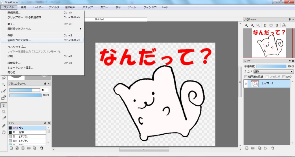Viewport: 295px width, 157px height.
Task: Open the レイヤー menu in menu bar
Action: tap(38, 7)
